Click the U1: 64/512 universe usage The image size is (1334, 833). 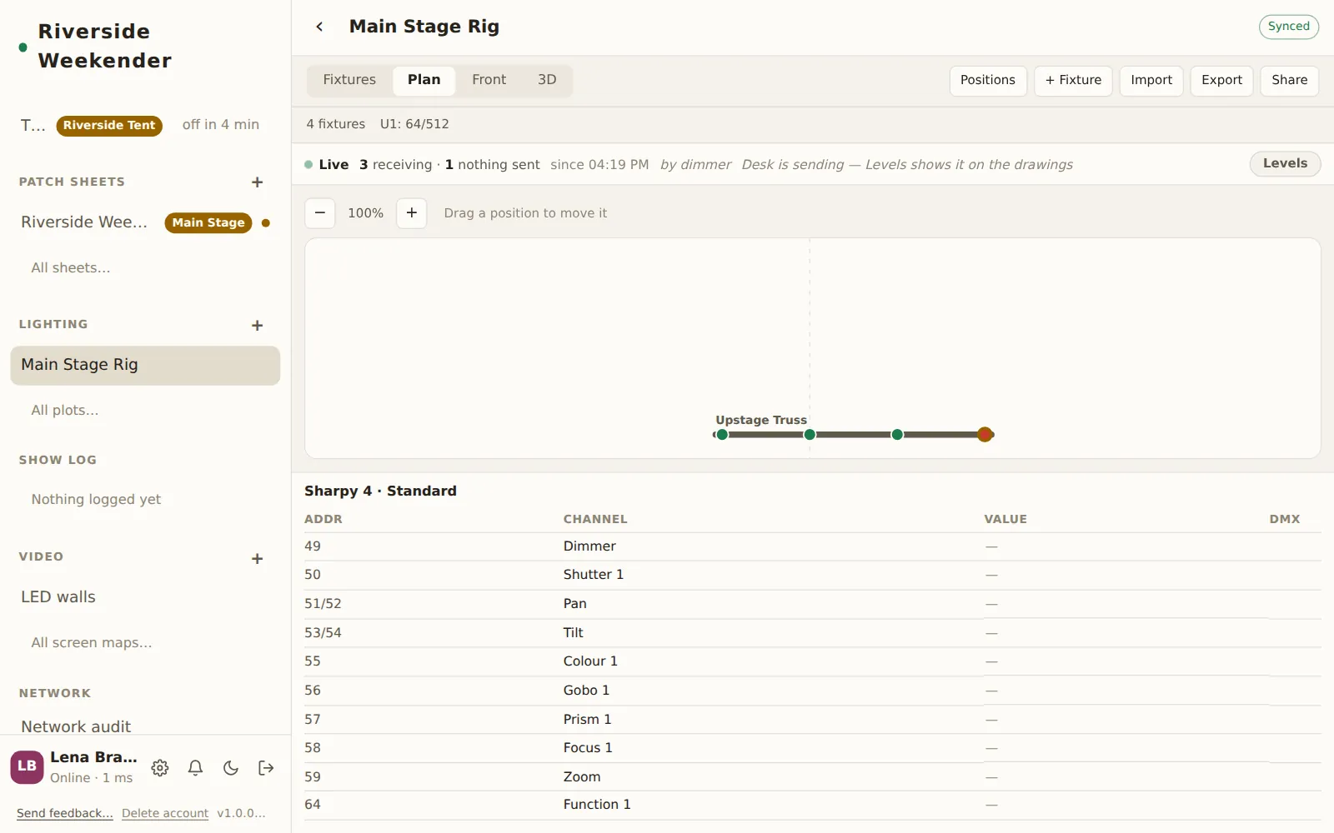coord(414,124)
